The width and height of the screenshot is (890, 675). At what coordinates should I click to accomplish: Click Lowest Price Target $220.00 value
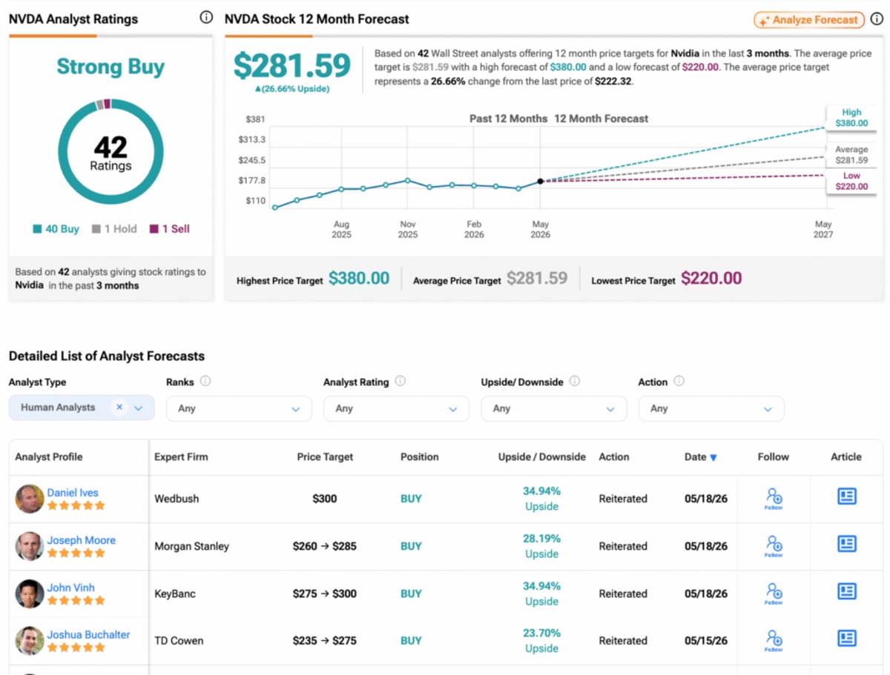711,279
